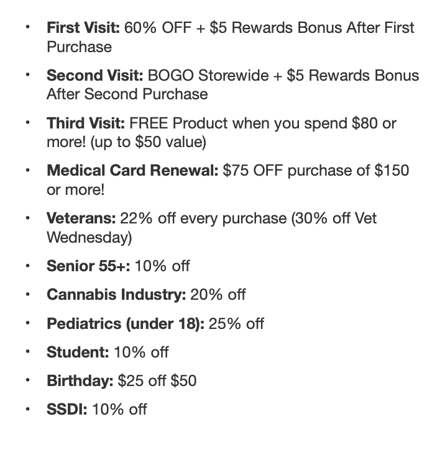
Task: Click the "25% off" Pediatrics discount text
Action: click(x=236, y=323)
